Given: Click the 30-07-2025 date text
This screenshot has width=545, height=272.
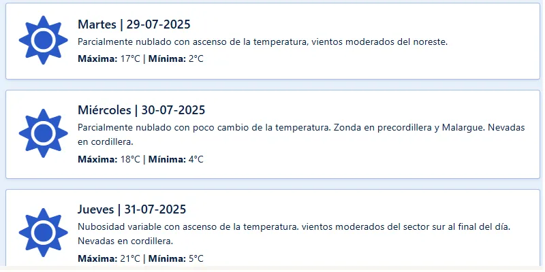Looking at the screenshot, I should 173,110.
